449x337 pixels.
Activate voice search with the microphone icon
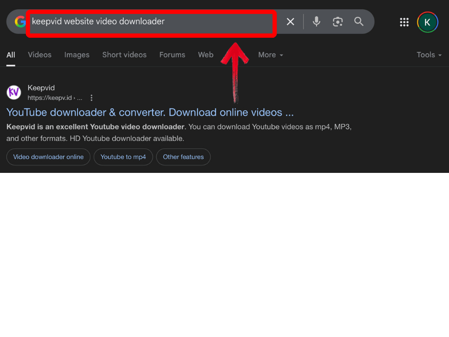pyautogui.click(x=316, y=22)
